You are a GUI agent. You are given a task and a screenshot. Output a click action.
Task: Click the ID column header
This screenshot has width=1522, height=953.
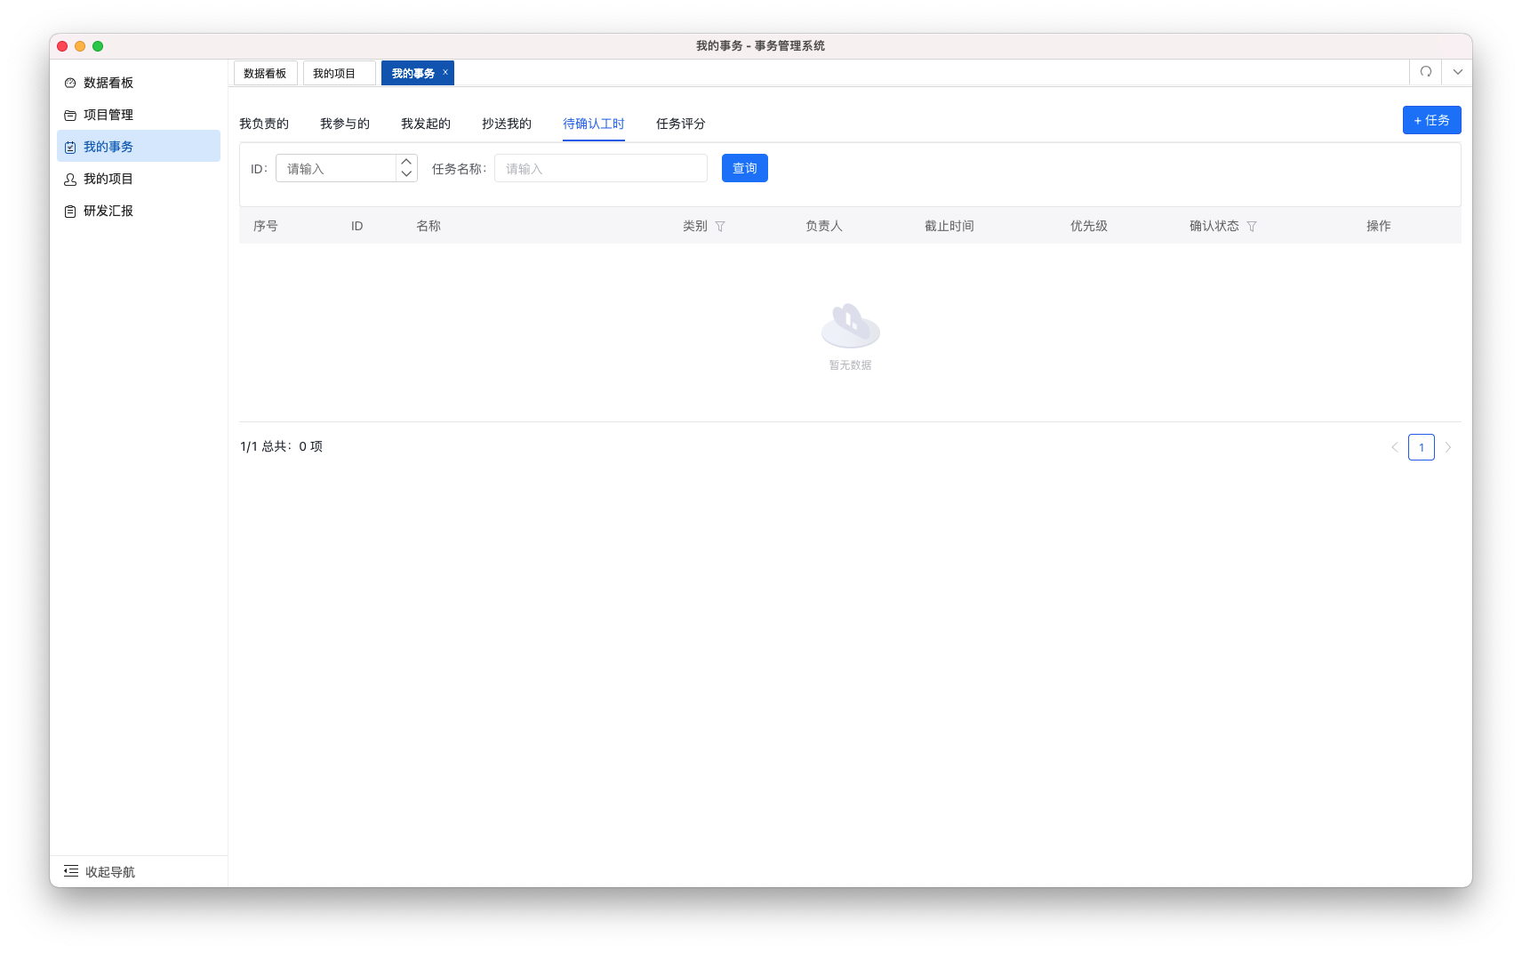[356, 226]
